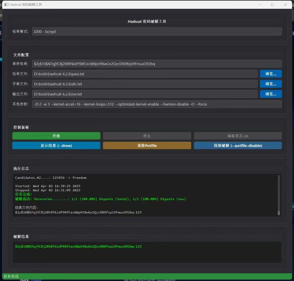The height and width of the screenshot is (281, 294).
Task: Click the Hashcat app icon in title bar
Action: (x=6, y=4)
